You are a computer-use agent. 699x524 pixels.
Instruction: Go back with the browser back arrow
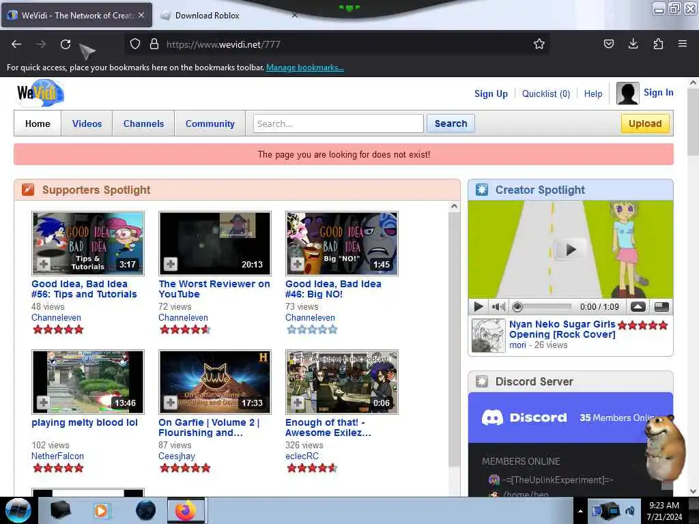coord(16,44)
